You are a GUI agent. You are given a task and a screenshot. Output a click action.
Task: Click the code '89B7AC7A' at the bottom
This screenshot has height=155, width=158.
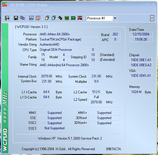coord(113,149)
